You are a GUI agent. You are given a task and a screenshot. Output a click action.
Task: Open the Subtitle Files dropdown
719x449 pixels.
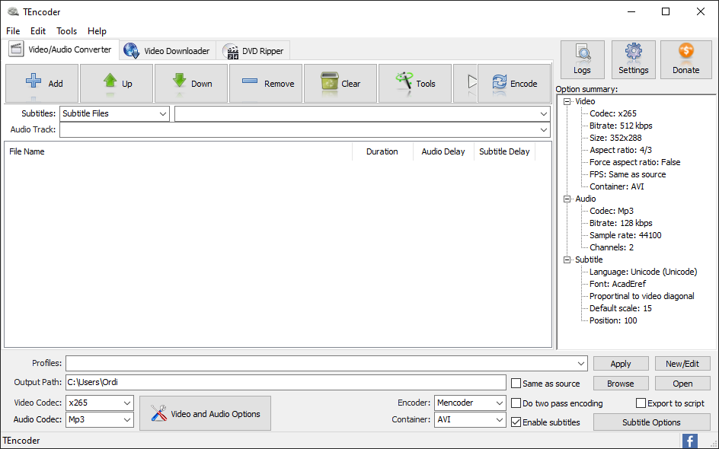tap(115, 113)
